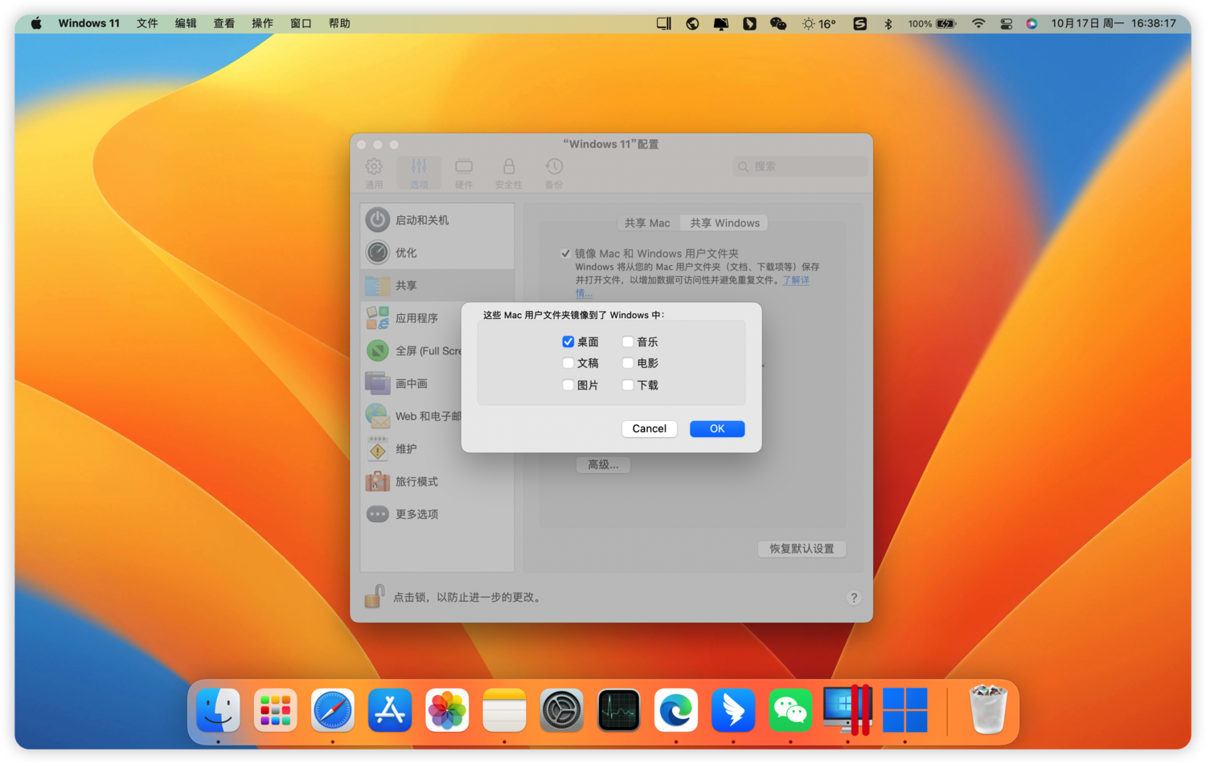This screenshot has height=764, width=1206.
Task: Uncheck the 桌面 folder checkbox
Action: click(x=568, y=341)
